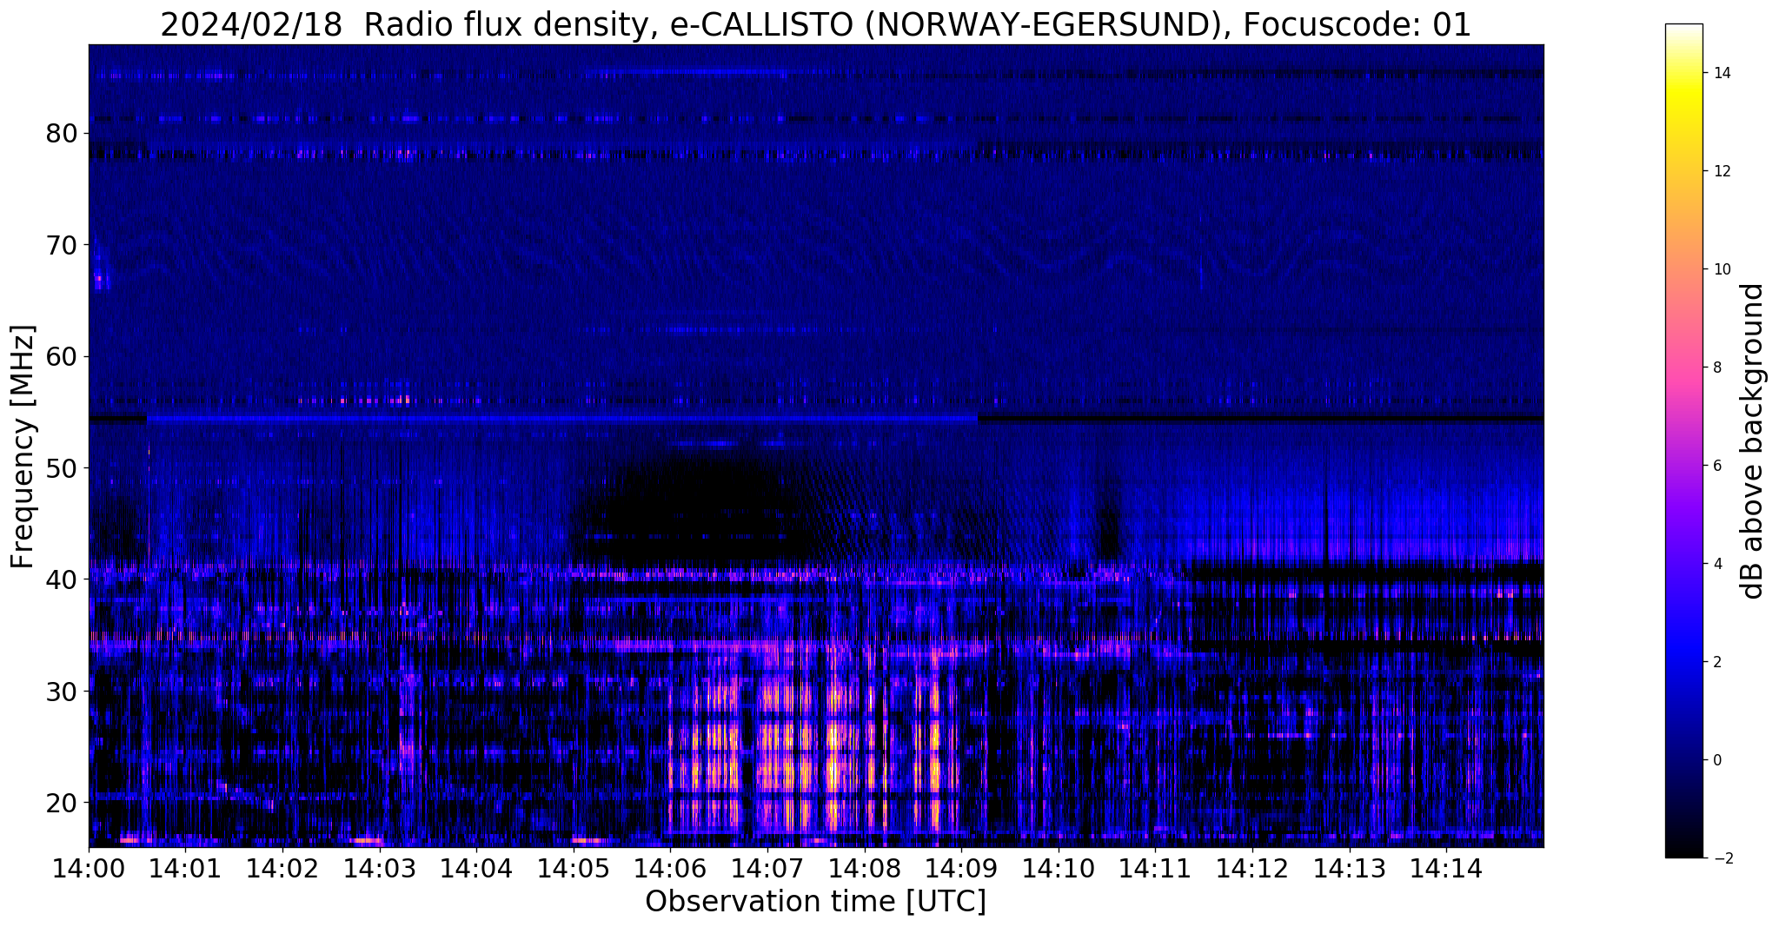Screen dimensions: 1779x927
Task: Click the colorbar tick label −2
Action: [x=1722, y=858]
